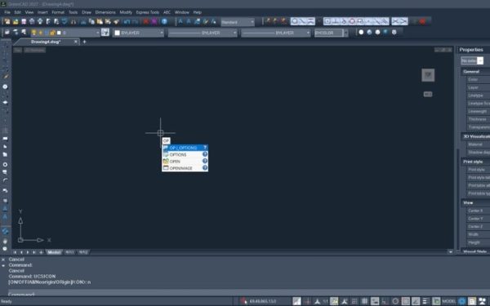Viewport: 490px width, 306px height.
Task: Click the layer color square in layer dropdown
Action: [59, 33]
